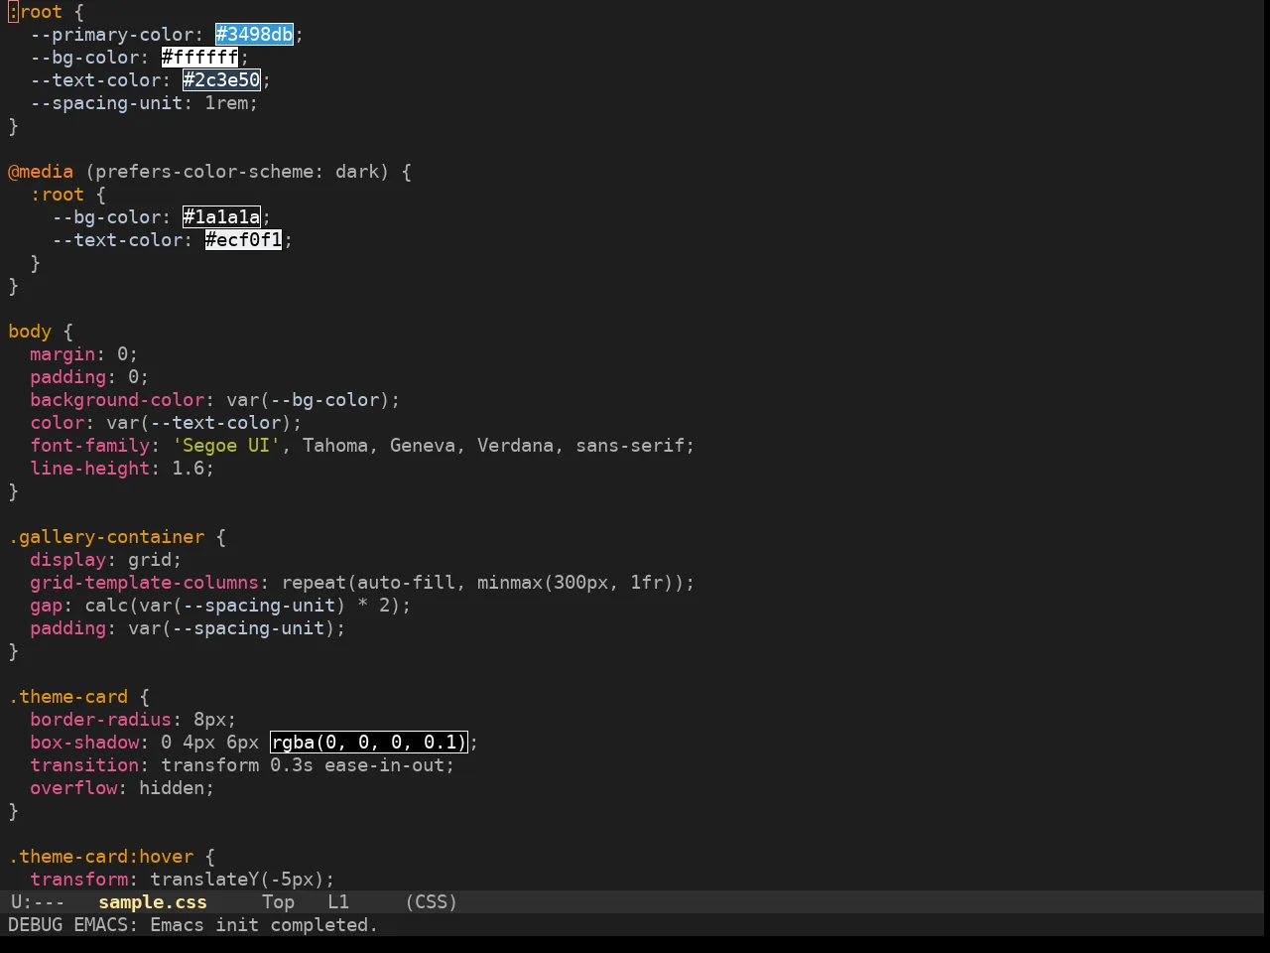Click the font-family property name
This screenshot has height=953, width=1270.
coord(89,446)
